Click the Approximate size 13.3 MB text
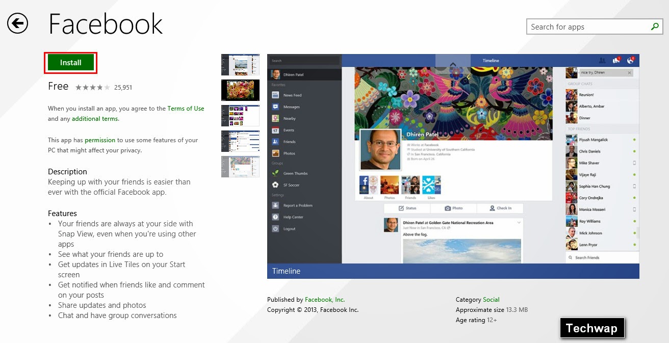The width and height of the screenshot is (669, 343). [492, 310]
